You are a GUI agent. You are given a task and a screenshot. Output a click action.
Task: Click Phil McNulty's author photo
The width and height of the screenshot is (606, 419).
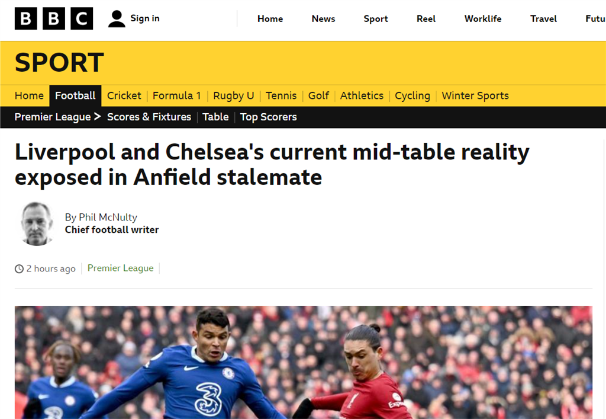(37, 223)
